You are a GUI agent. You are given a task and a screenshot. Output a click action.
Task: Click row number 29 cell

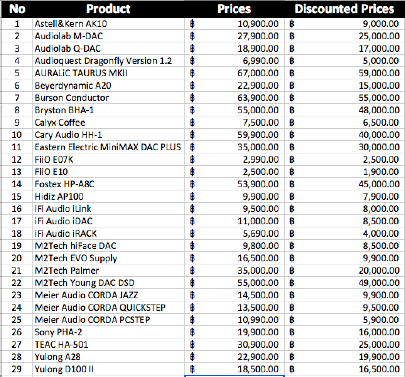coord(17,369)
